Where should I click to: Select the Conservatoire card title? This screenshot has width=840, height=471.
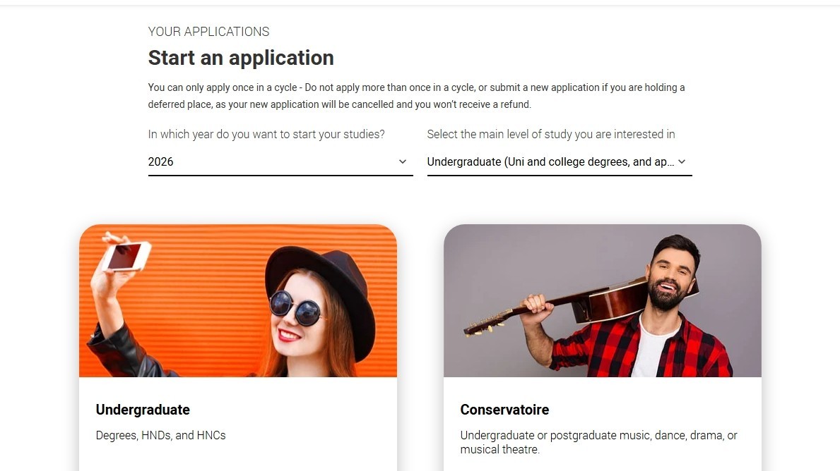tap(504, 410)
